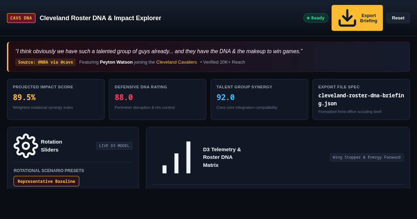Click the CAVS DNA badge
Viewport: 417px width, 219px height.
21,18
